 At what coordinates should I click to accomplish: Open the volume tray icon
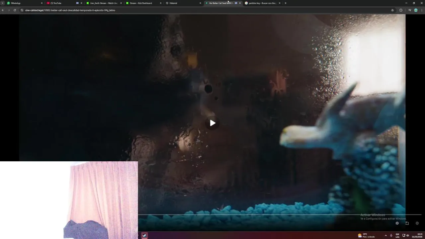pos(408,235)
